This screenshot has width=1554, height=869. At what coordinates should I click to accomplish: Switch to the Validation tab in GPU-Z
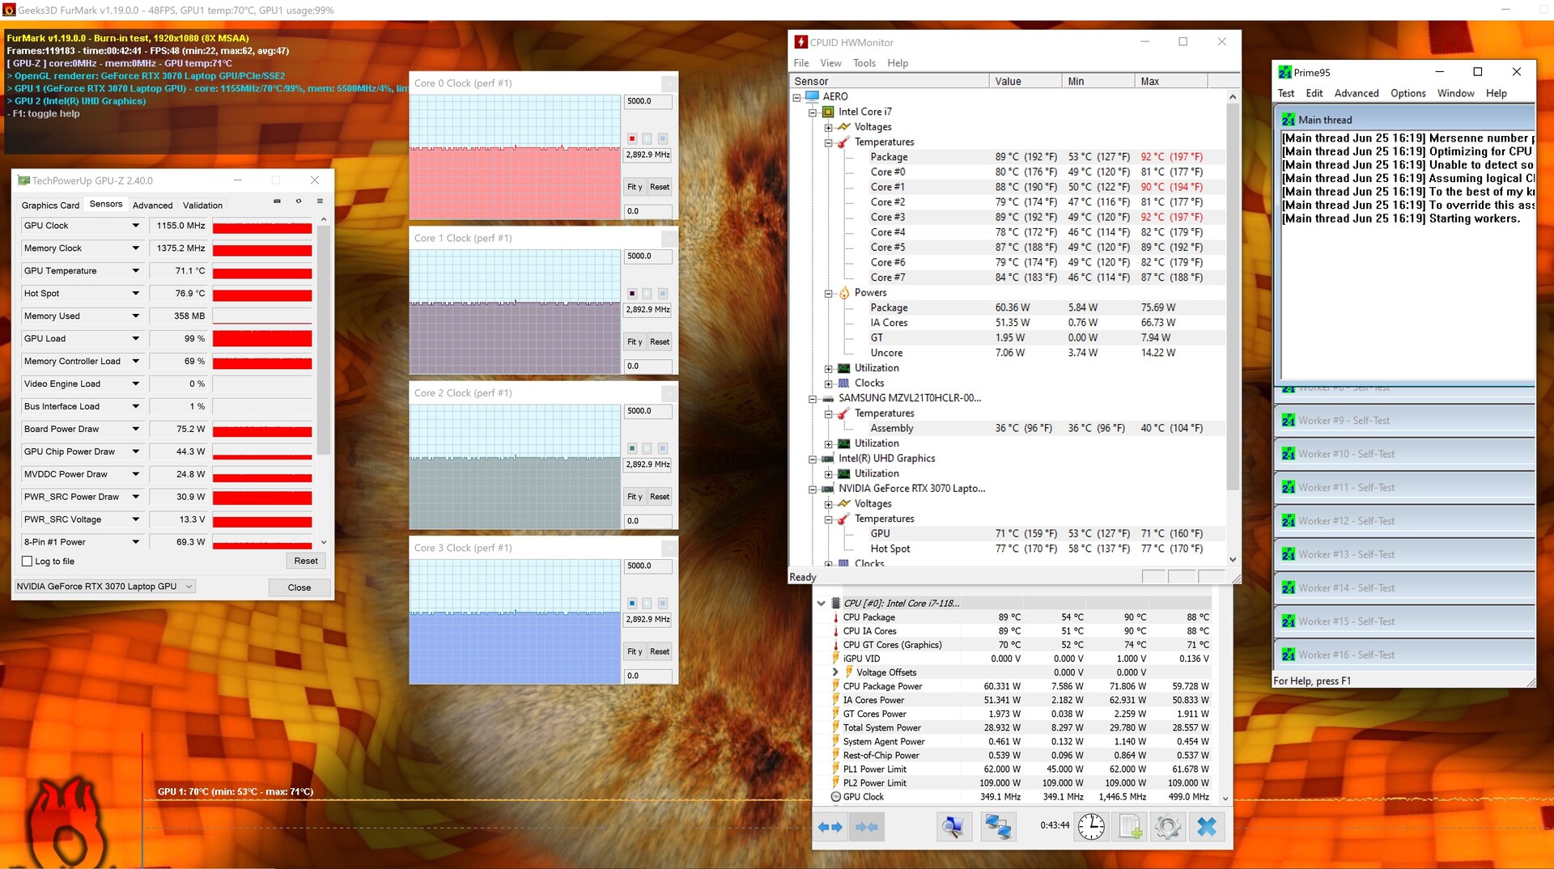click(202, 206)
